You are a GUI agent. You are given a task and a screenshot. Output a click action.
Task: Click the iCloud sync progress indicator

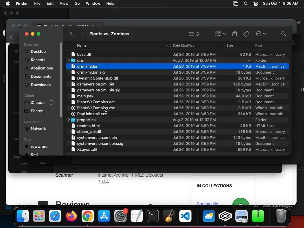tap(51, 102)
